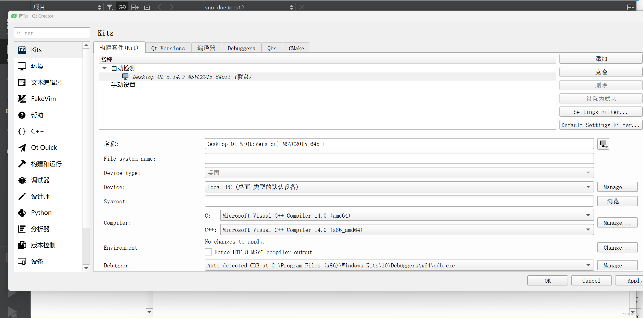This screenshot has width=643, height=318.
Task: Select the Kits section in the sidebar
Action: pos(36,50)
